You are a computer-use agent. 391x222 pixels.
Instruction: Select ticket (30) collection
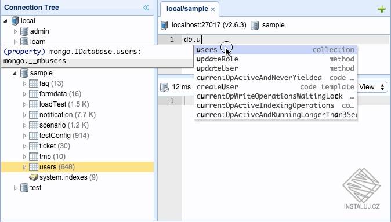click(x=55, y=146)
